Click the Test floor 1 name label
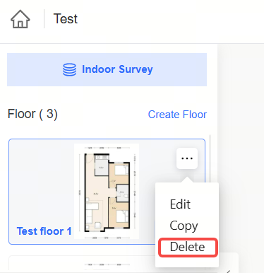The height and width of the screenshot is (273, 264). [44, 231]
